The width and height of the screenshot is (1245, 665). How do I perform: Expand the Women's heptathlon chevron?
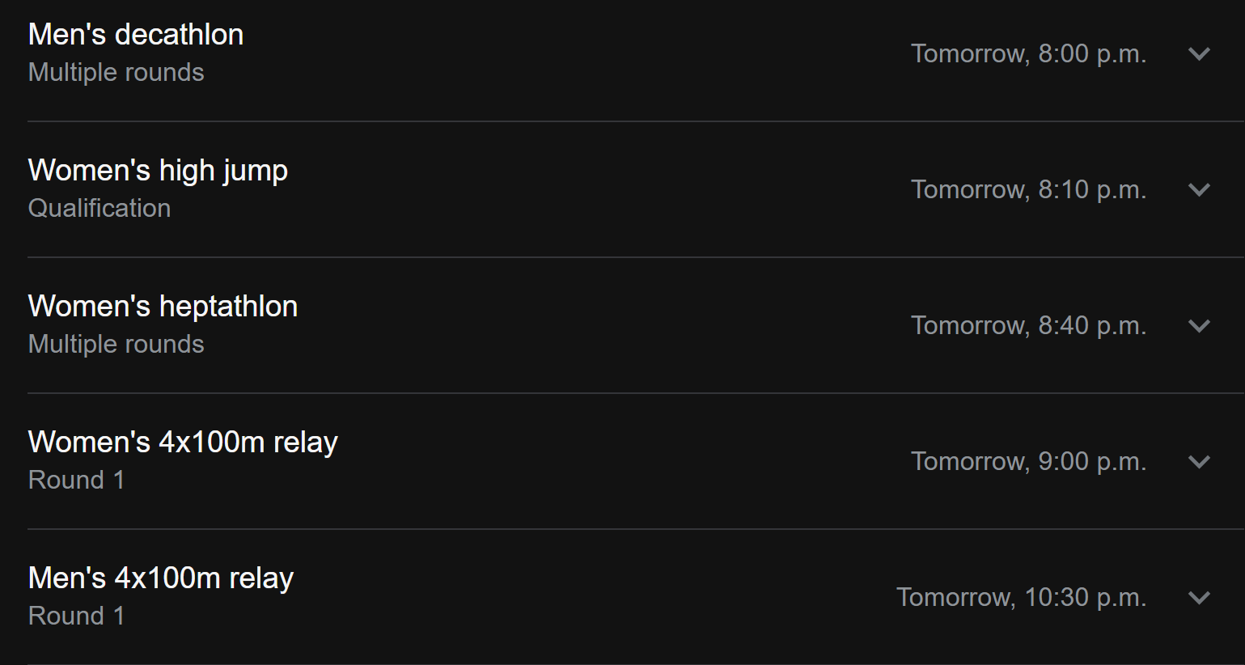pyautogui.click(x=1199, y=326)
